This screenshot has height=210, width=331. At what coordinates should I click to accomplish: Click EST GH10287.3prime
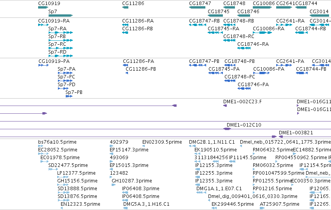coord(132,181)
